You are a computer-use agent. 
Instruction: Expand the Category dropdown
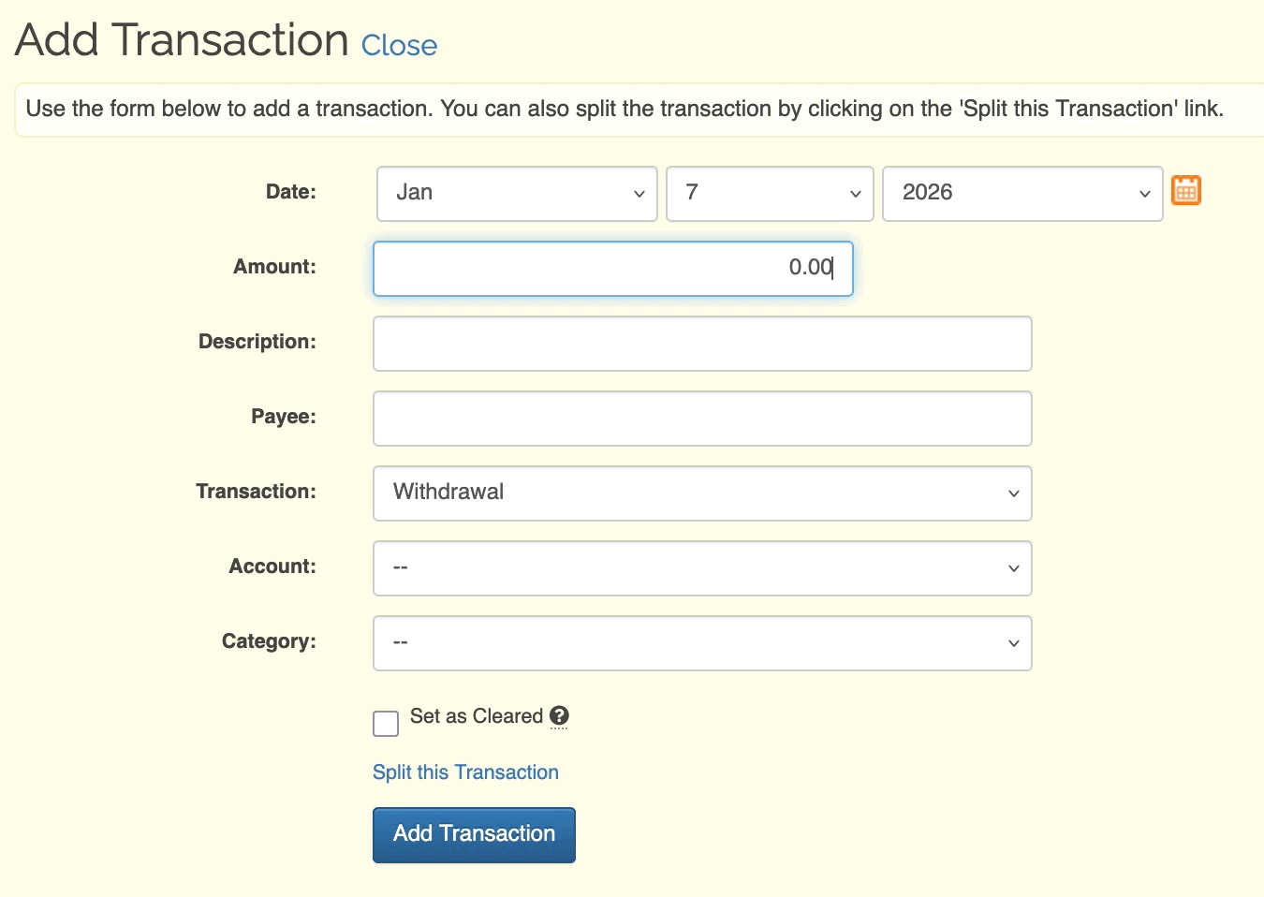click(x=702, y=643)
